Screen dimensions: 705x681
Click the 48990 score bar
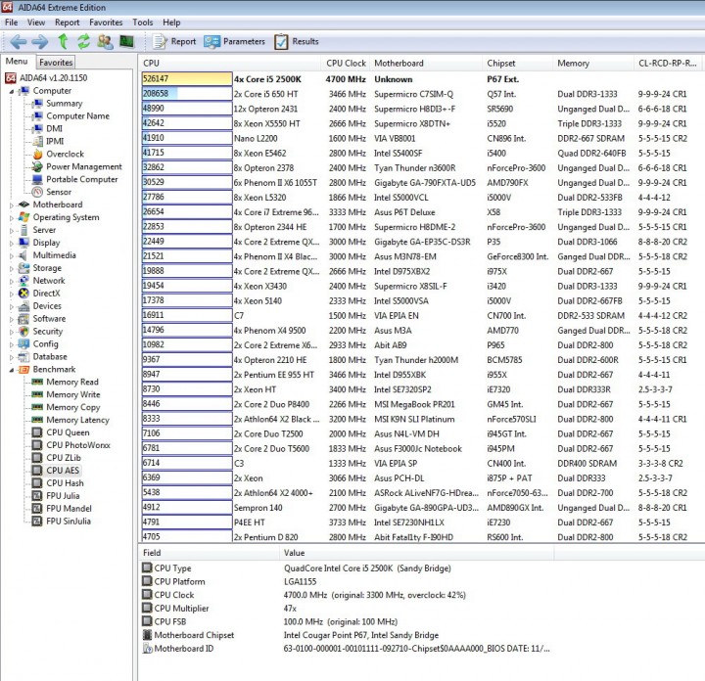[x=187, y=109]
